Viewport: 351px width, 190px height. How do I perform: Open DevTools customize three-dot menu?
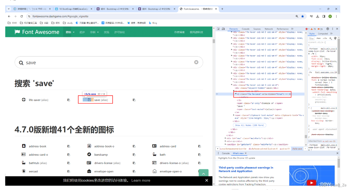click(332, 29)
